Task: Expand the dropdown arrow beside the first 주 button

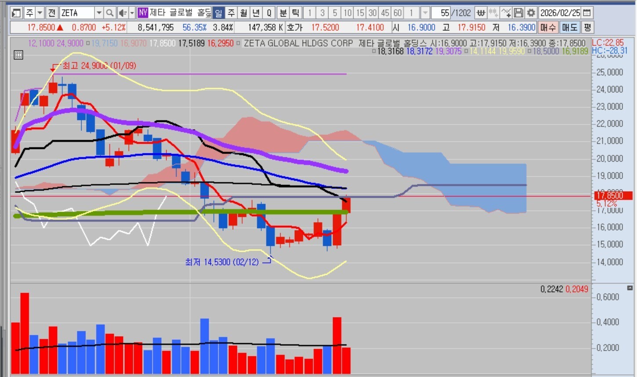Action: pos(40,13)
